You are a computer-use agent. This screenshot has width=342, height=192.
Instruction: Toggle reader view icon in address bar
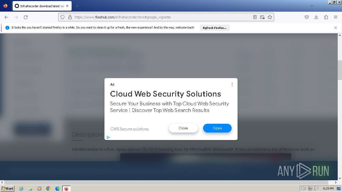(x=255, y=17)
